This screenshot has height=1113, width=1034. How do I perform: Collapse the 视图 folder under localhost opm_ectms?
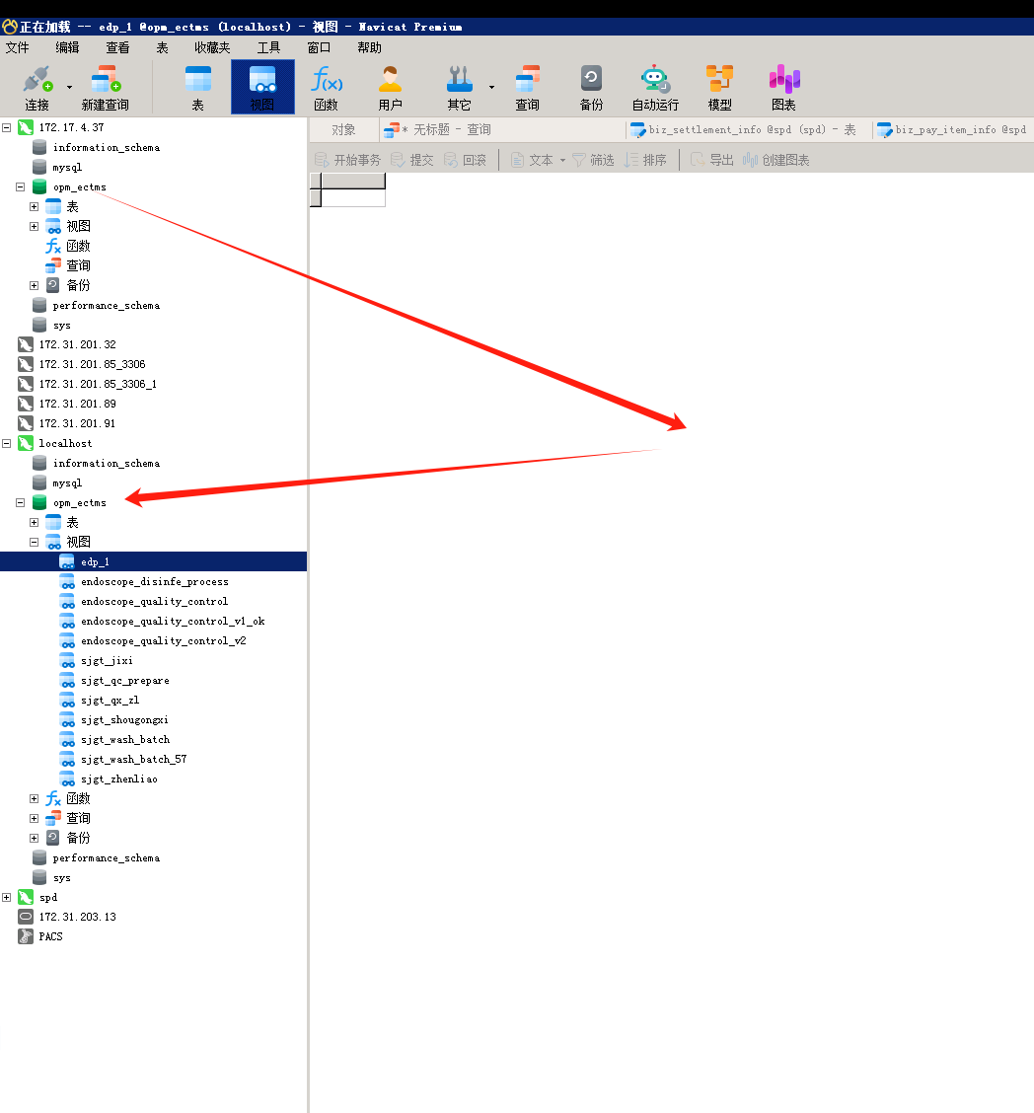(35, 542)
